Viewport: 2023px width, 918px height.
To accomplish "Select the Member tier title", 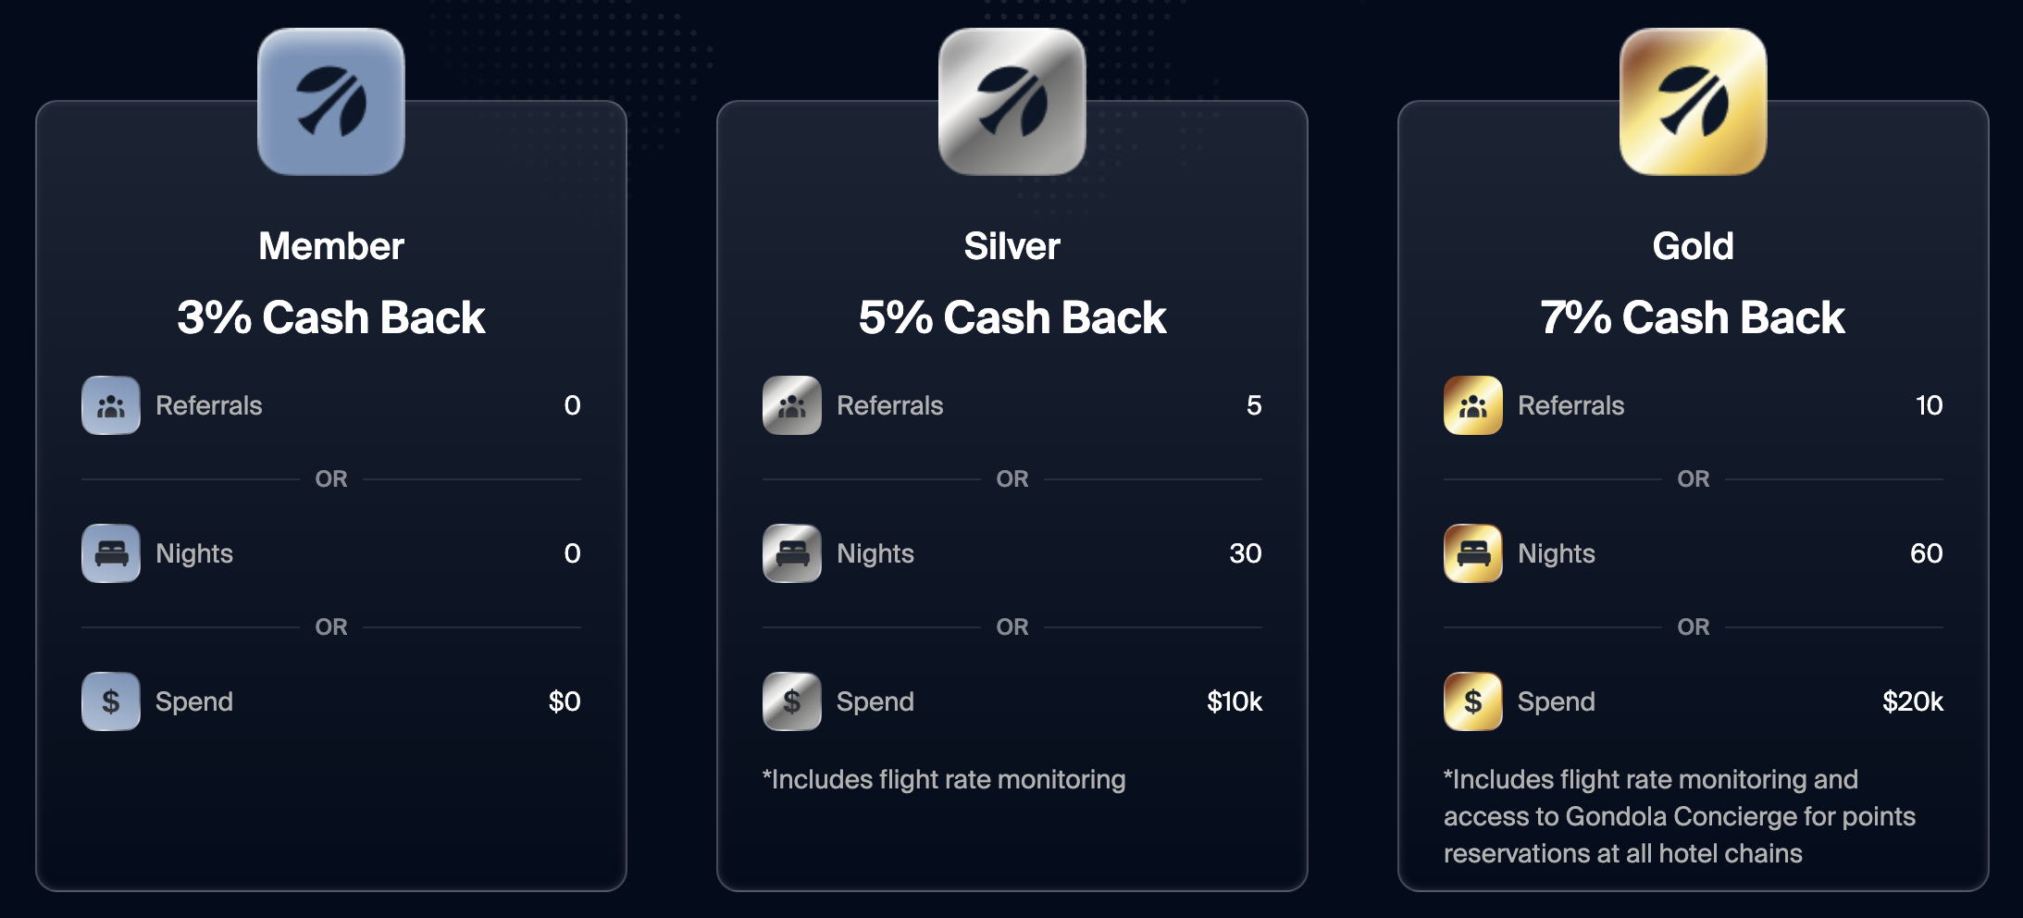I will (331, 246).
